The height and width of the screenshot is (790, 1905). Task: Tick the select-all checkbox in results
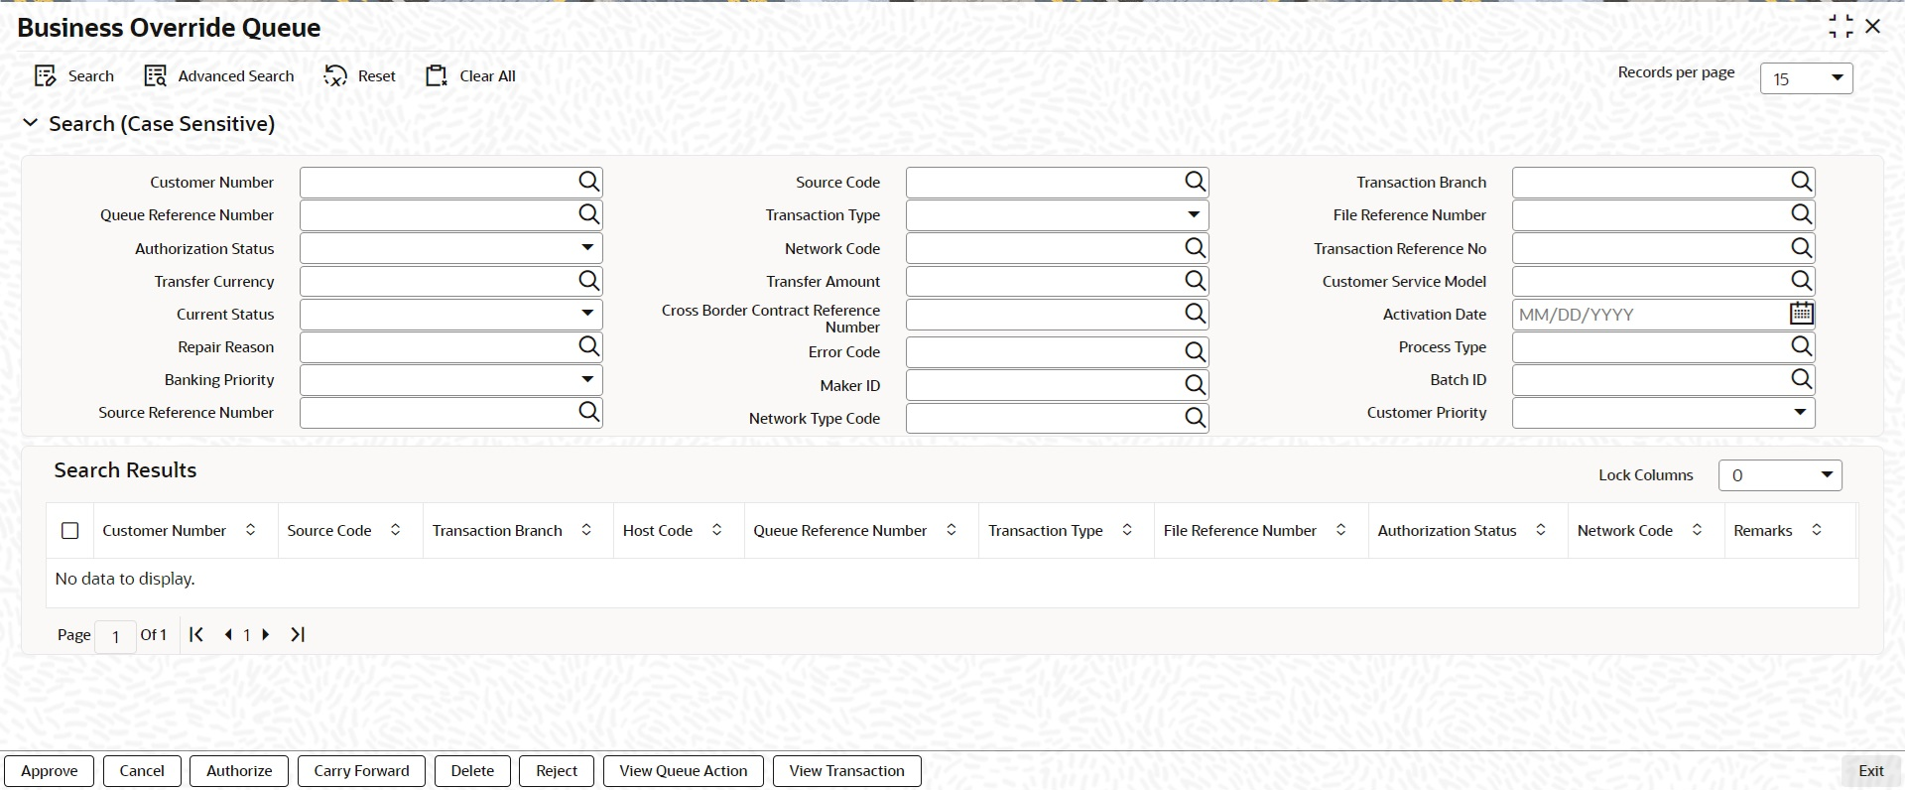tap(70, 531)
